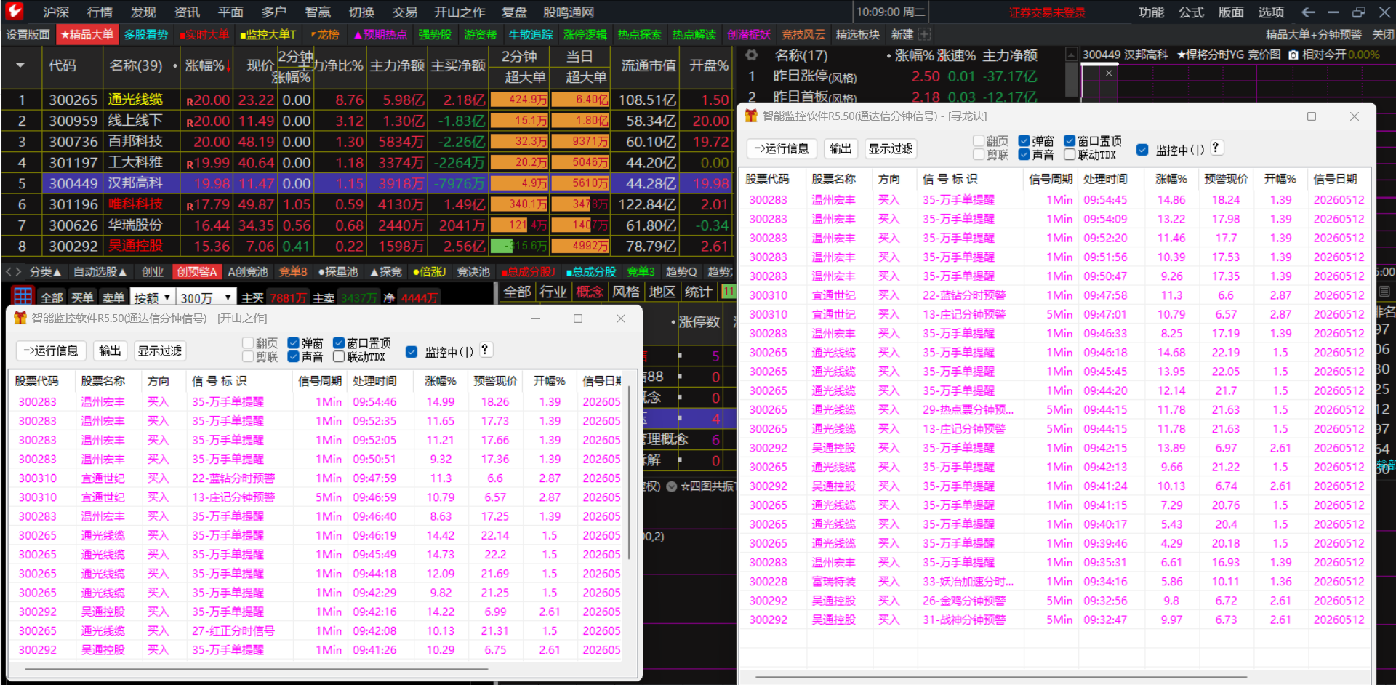Switch to 多股看势 tab
Image resolution: width=1396 pixels, height=685 pixels.
[145, 34]
